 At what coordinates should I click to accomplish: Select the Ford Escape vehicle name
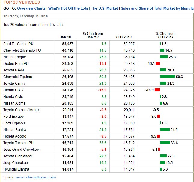14,117
